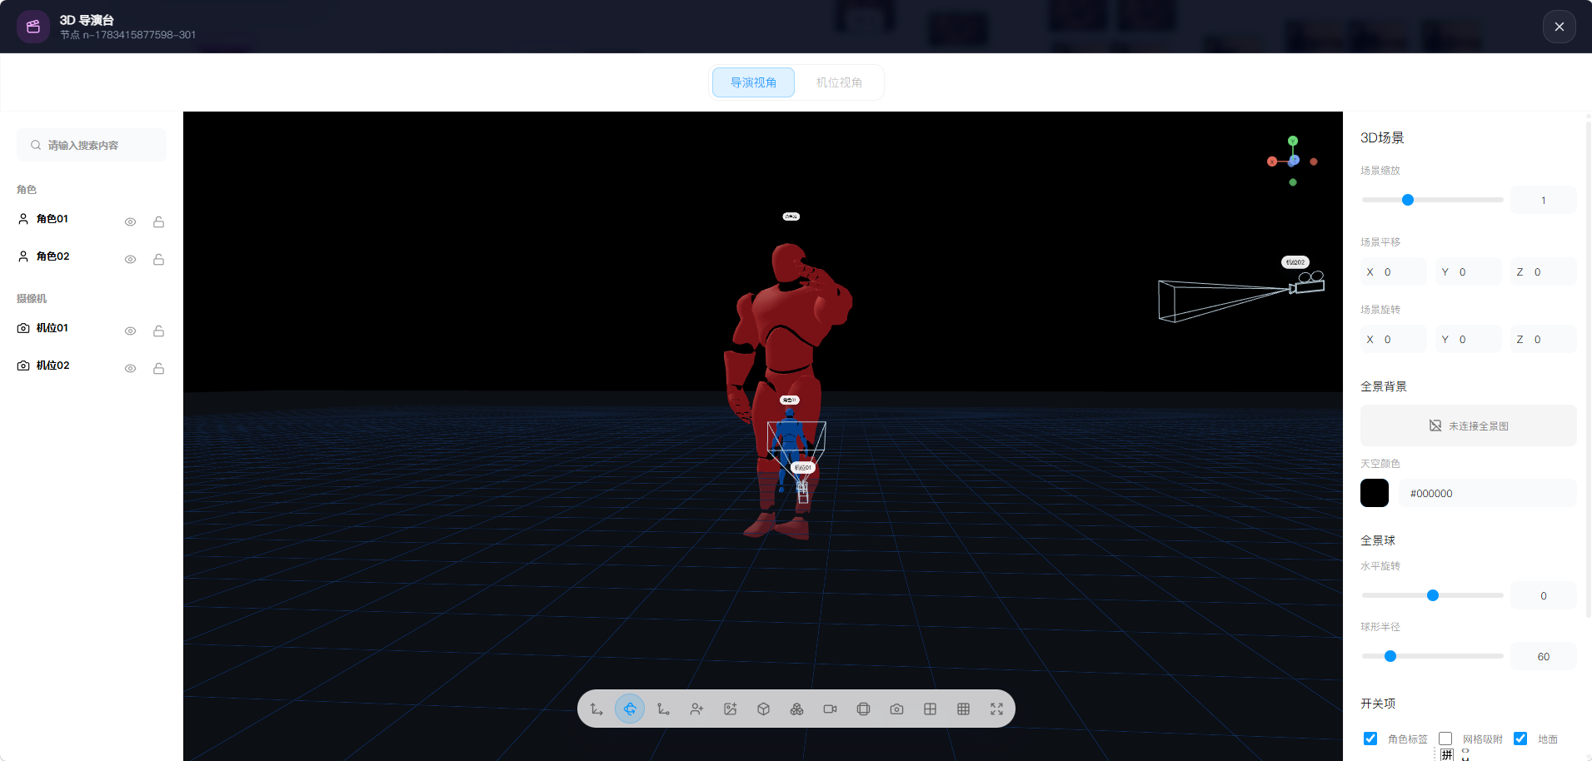
Task: Click the 场景旋转 Z field
Action: pos(1543,339)
